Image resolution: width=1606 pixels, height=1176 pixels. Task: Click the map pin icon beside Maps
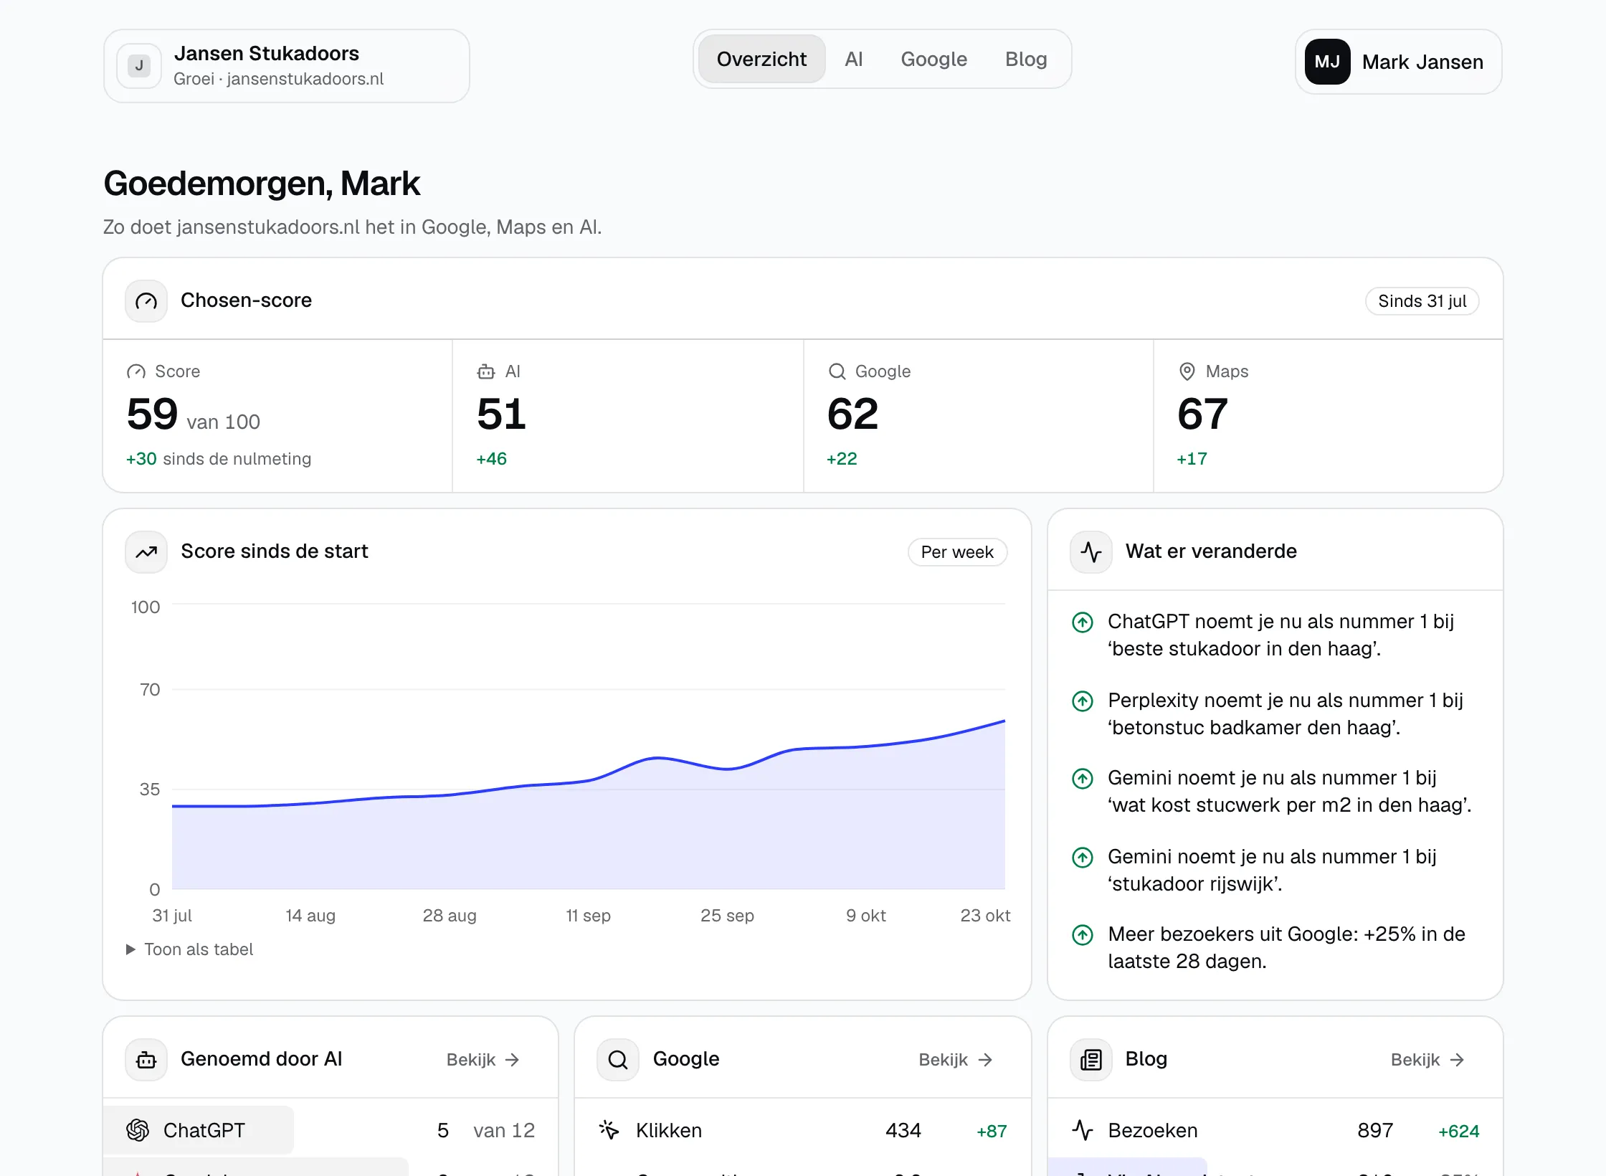point(1187,371)
